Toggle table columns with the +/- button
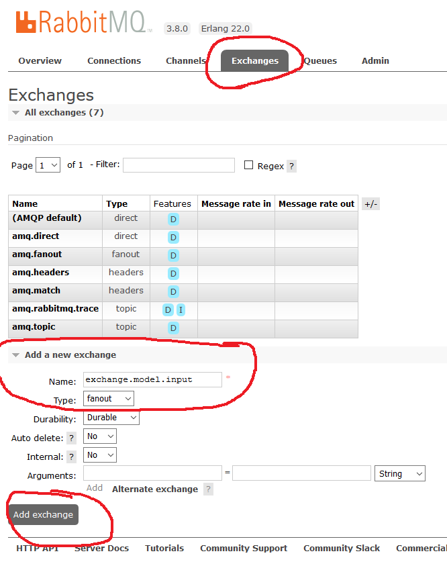Viewport: 447px width, 568px height. 370,204
